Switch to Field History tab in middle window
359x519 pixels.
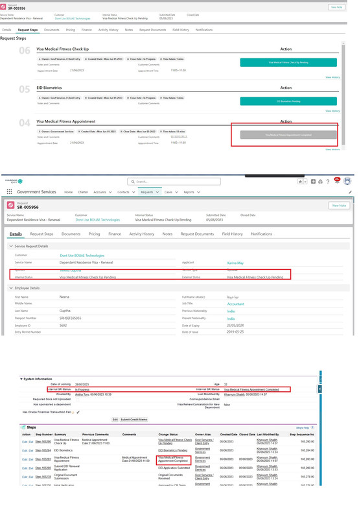point(233,234)
